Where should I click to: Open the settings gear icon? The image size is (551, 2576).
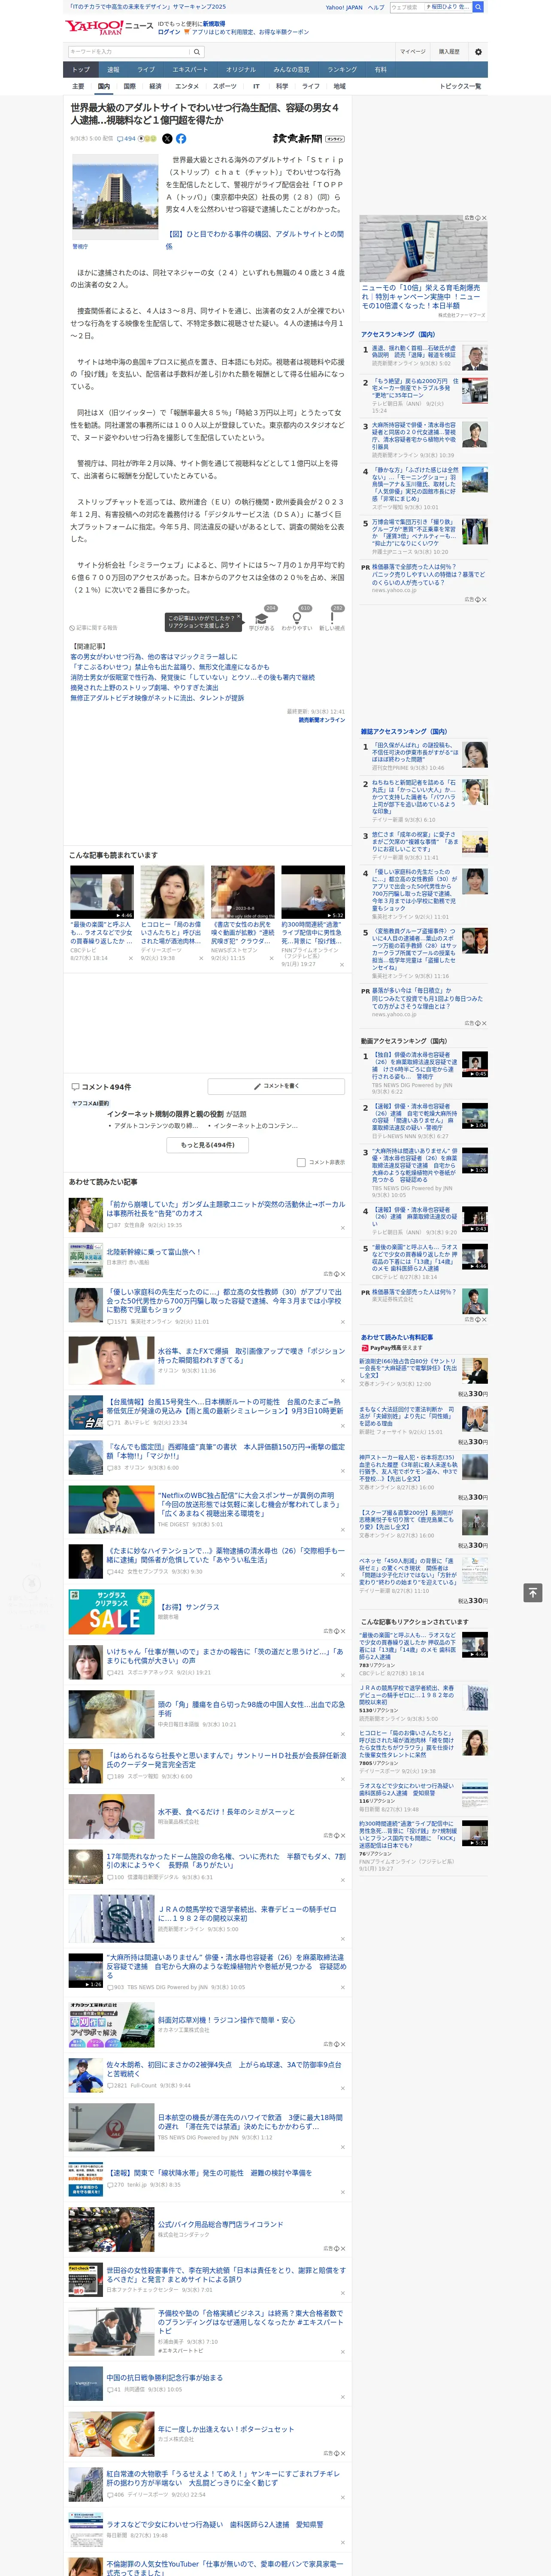(x=478, y=51)
